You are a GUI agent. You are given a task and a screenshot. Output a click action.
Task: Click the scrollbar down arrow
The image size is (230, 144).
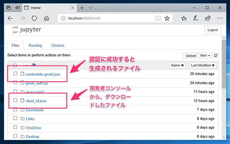[x=224, y=137]
